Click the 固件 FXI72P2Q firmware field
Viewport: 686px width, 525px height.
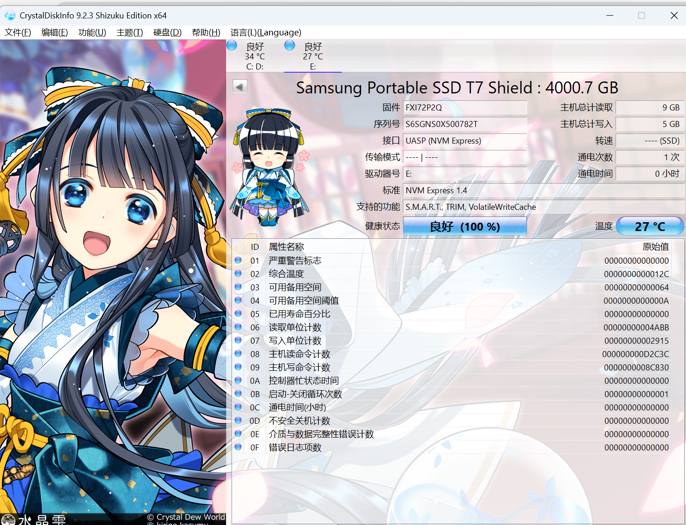click(x=465, y=107)
